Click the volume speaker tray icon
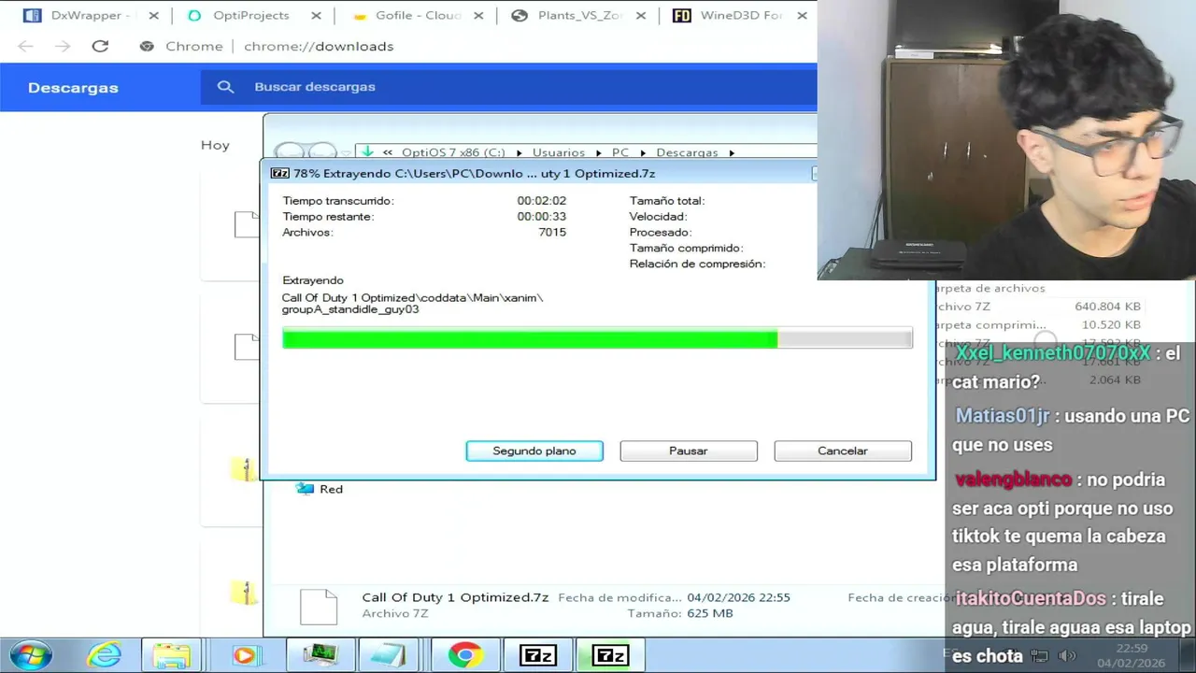The height and width of the screenshot is (673, 1196). [1066, 656]
